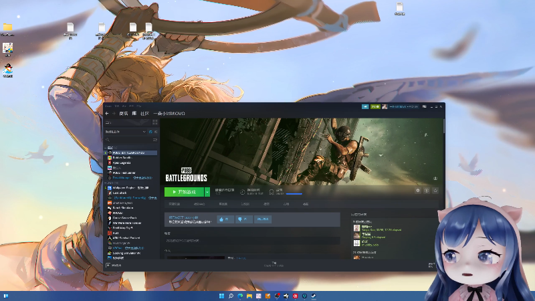This screenshot has width=535, height=301.
Task: Enter Big Picture mode icon
Action: (425, 107)
